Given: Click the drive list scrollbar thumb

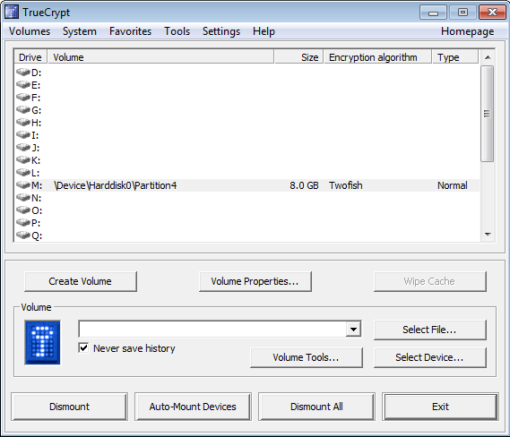Looking at the screenshot, I should [x=488, y=114].
